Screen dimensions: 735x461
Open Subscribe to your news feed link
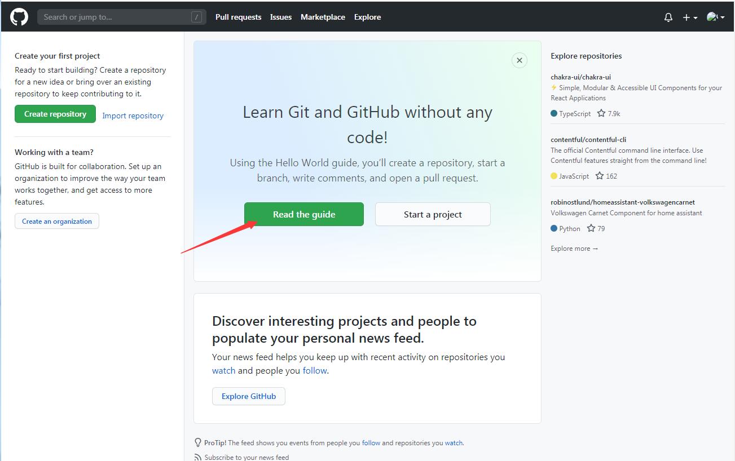[x=247, y=457]
